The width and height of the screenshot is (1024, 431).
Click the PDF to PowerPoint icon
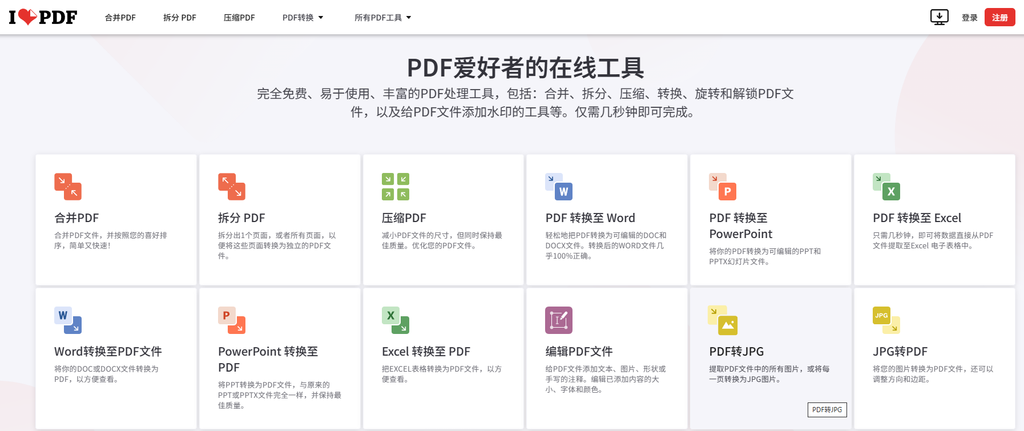pos(723,187)
